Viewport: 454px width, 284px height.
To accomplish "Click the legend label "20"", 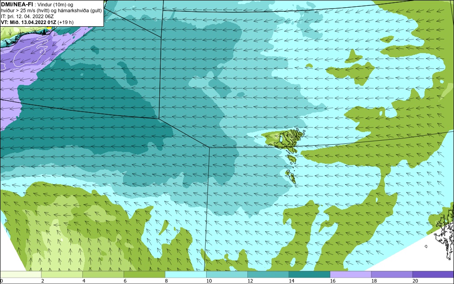I will (415, 281).
